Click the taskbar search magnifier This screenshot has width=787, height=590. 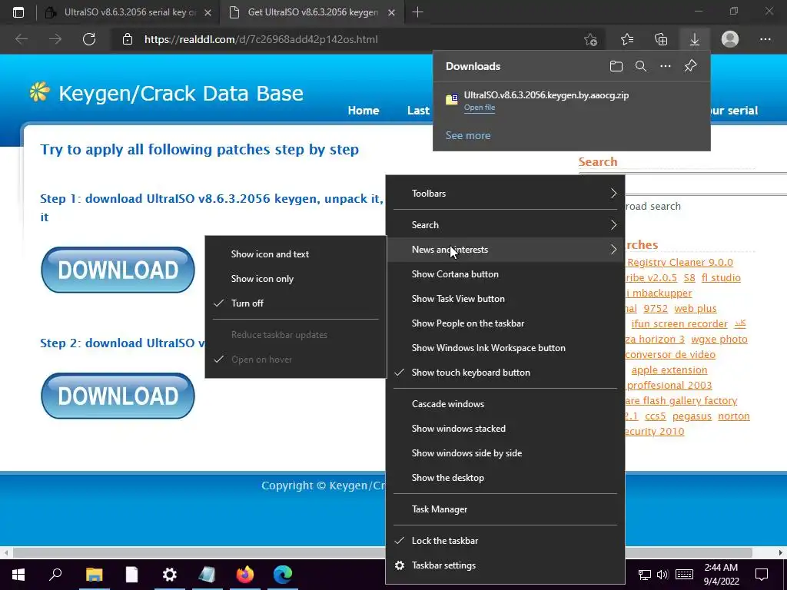tap(55, 575)
